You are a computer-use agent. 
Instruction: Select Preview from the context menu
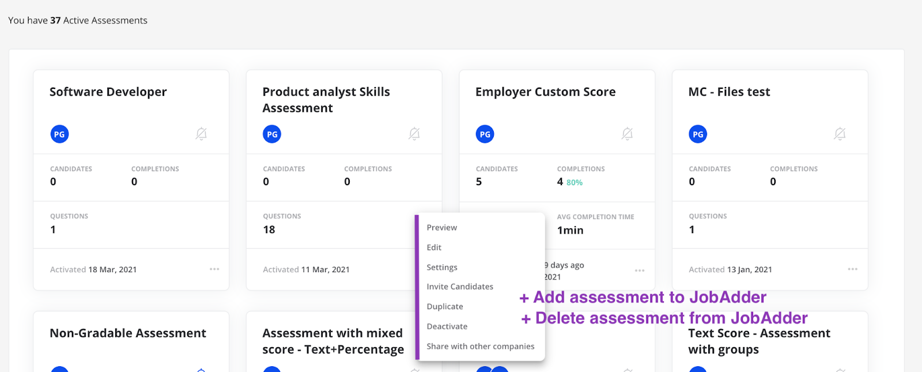(442, 228)
